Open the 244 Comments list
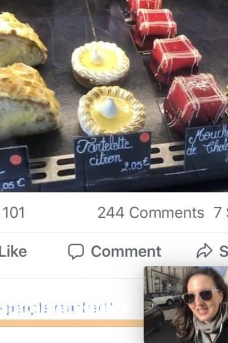 (x=150, y=213)
